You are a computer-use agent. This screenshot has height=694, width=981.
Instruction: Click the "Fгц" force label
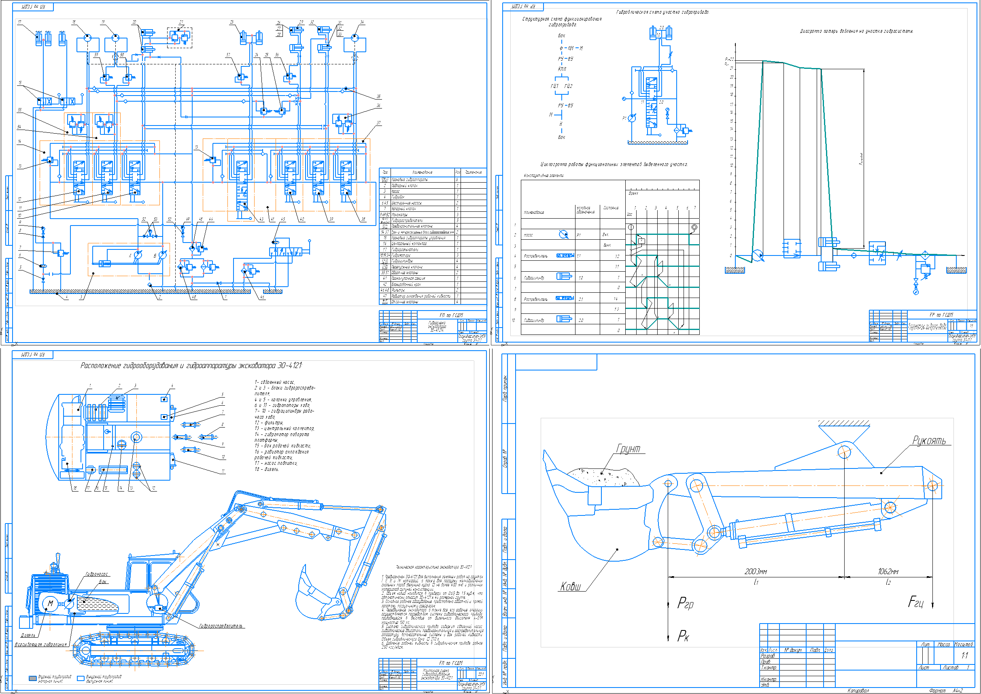coord(915,602)
